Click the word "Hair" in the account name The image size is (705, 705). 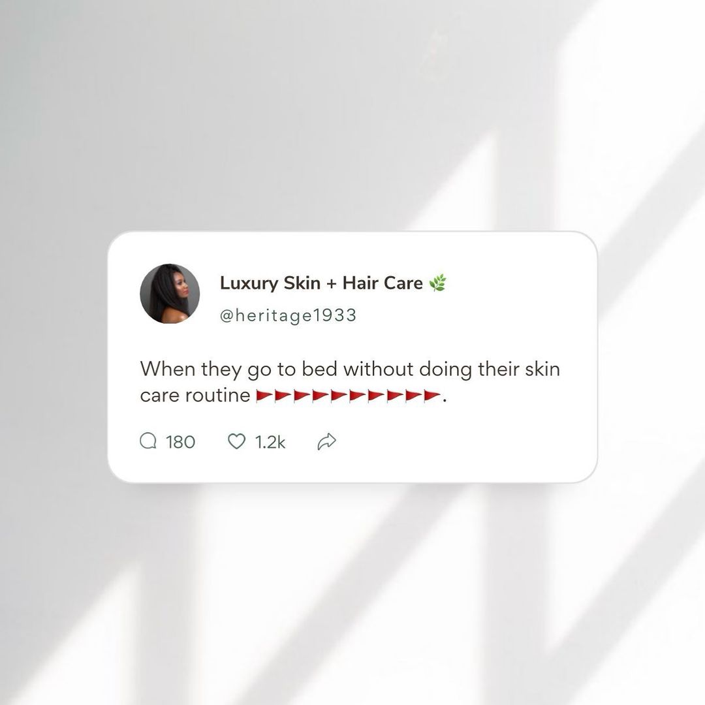(360, 283)
